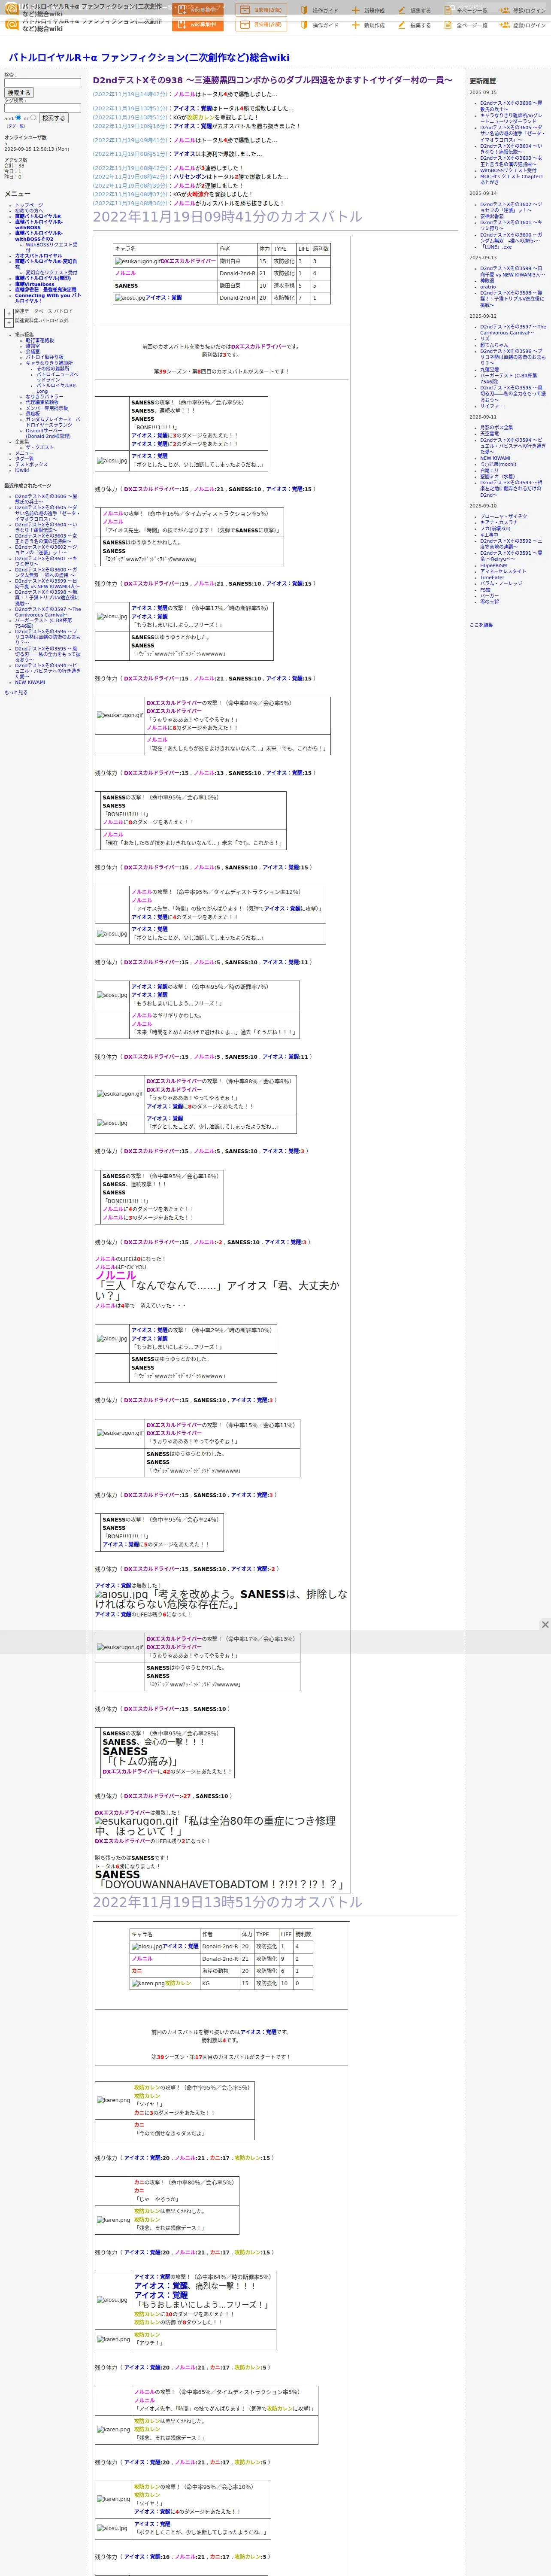The width and height of the screenshot is (551, 2576).
Task: Click 夜凪カレン name in the 13時51分 character table
Action: [x=178, y=1983]
